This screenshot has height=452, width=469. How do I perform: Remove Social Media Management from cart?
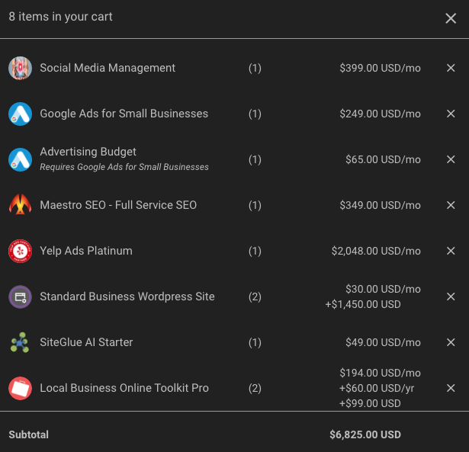(451, 68)
